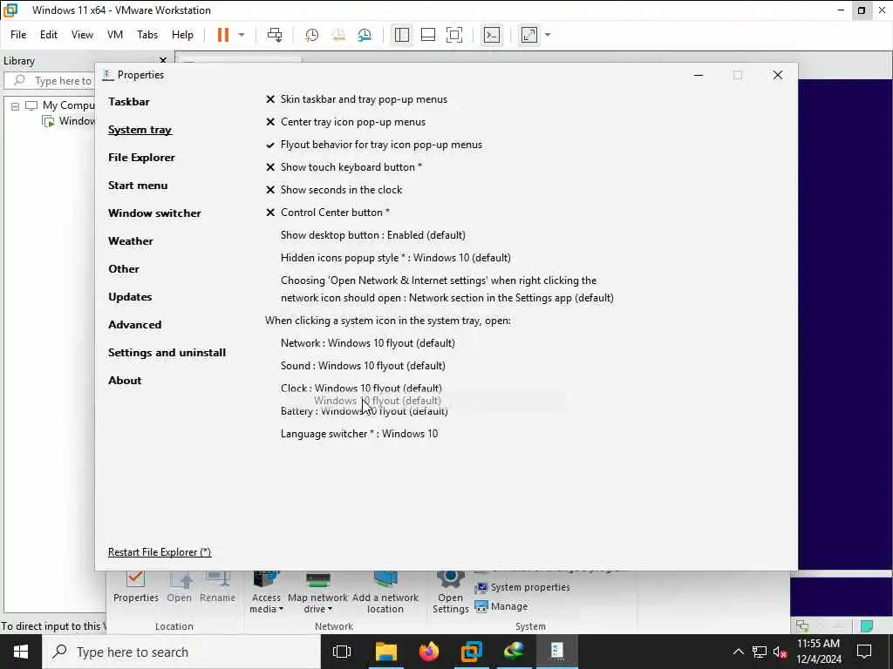Open the VM menu
Image resolution: width=893 pixels, height=669 pixels.
coord(115,35)
